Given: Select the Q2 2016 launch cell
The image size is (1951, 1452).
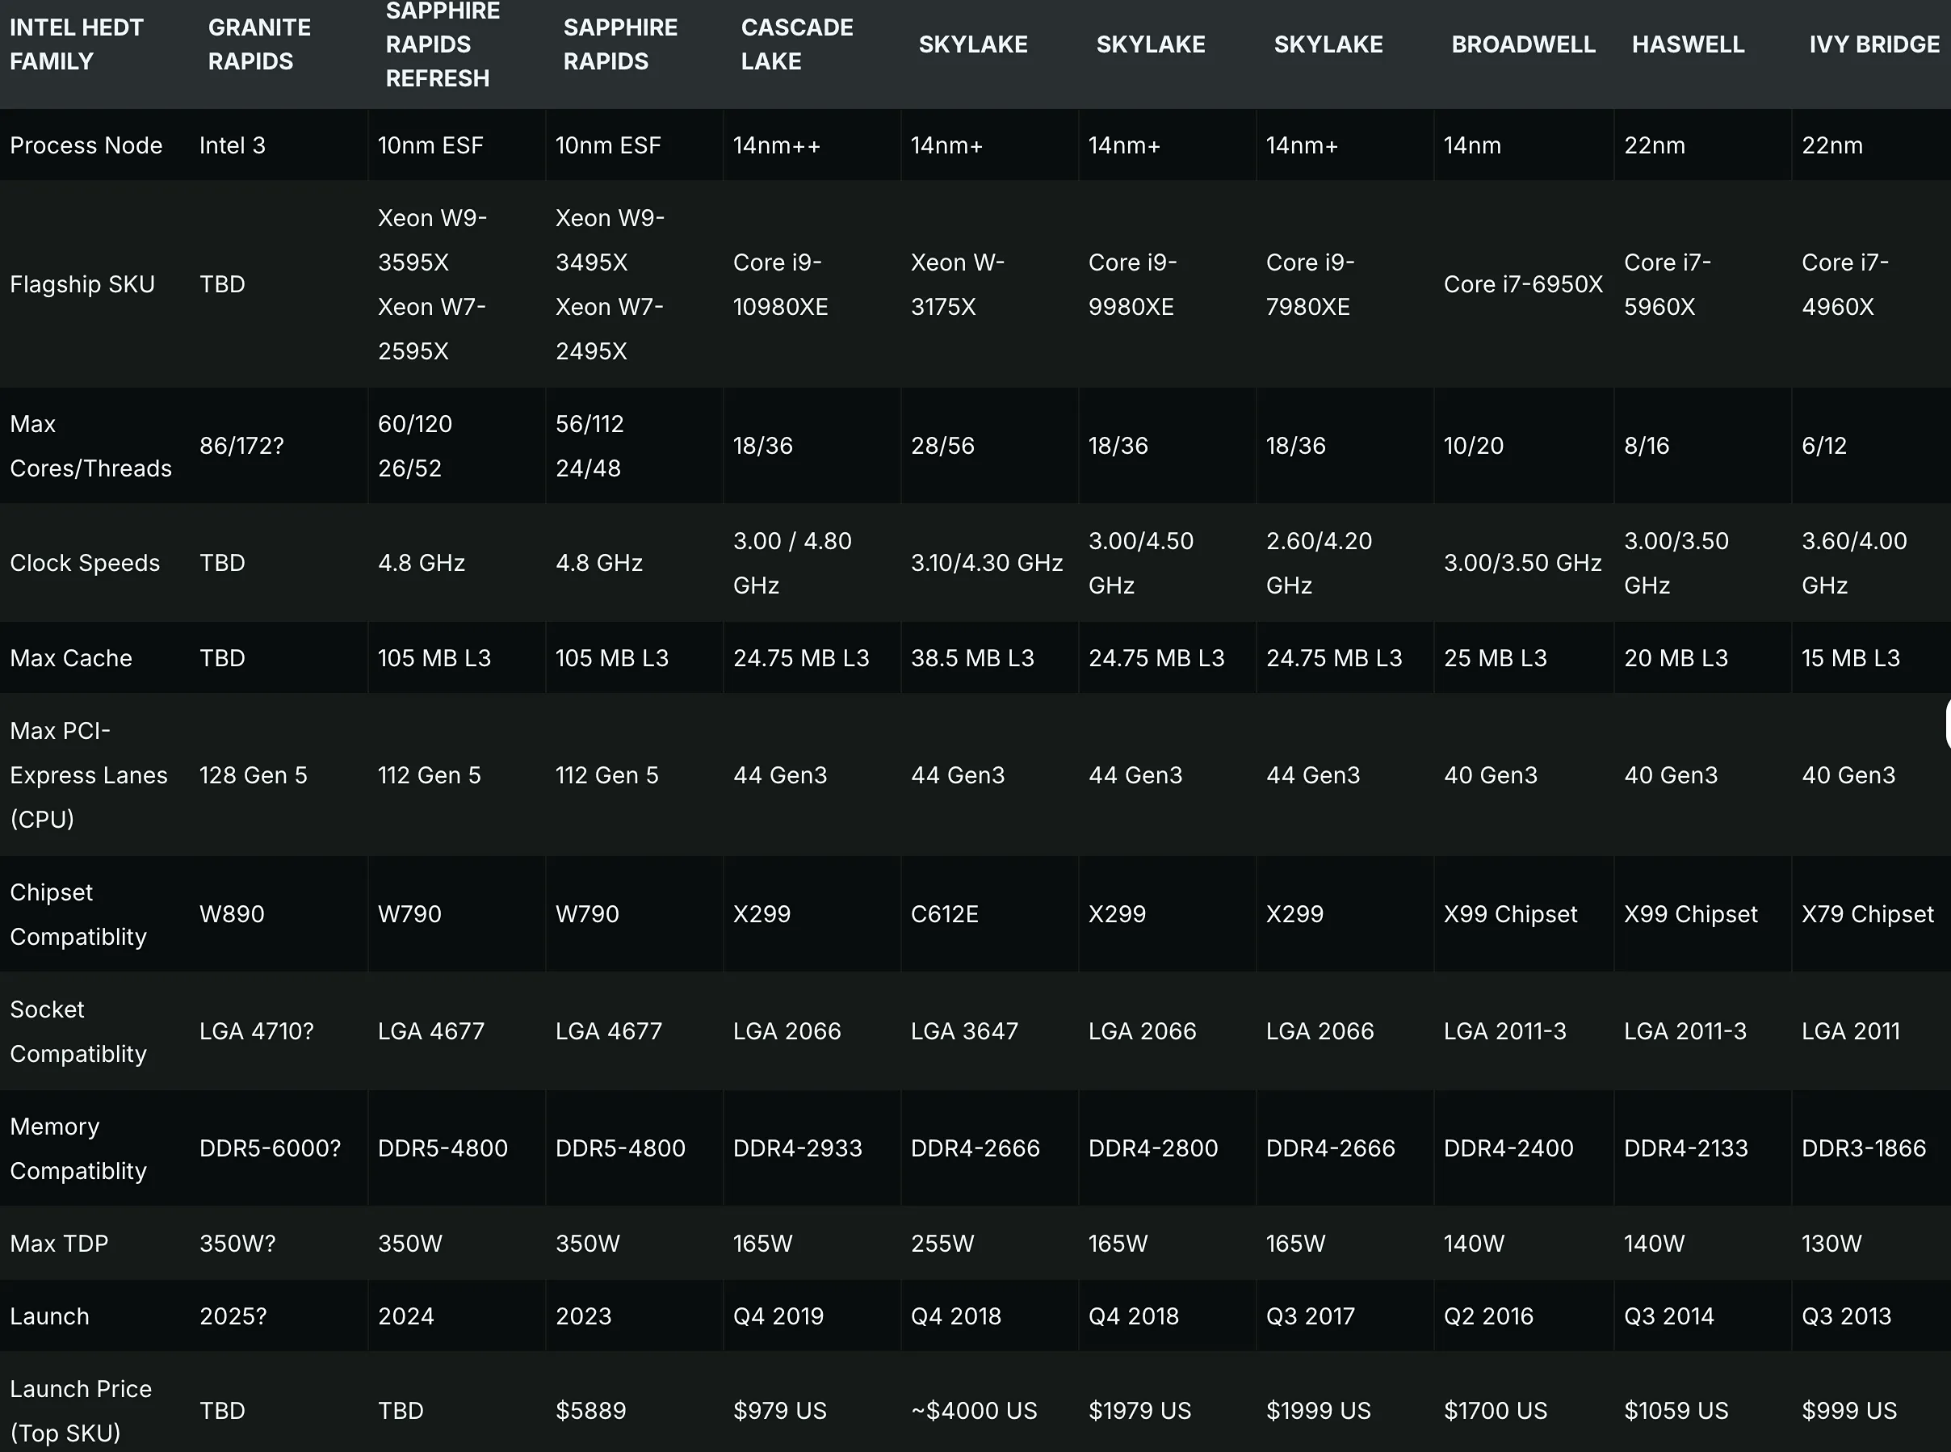Looking at the screenshot, I should click(1487, 1316).
